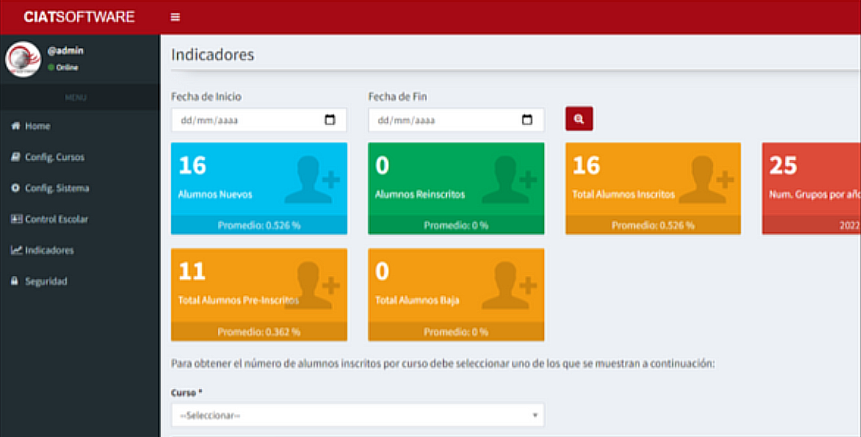Click the admin profile avatar picture
Image resolution: width=861 pixels, height=437 pixels.
(x=23, y=59)
